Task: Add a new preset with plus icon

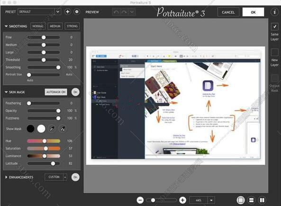Action: pos(68,12)
